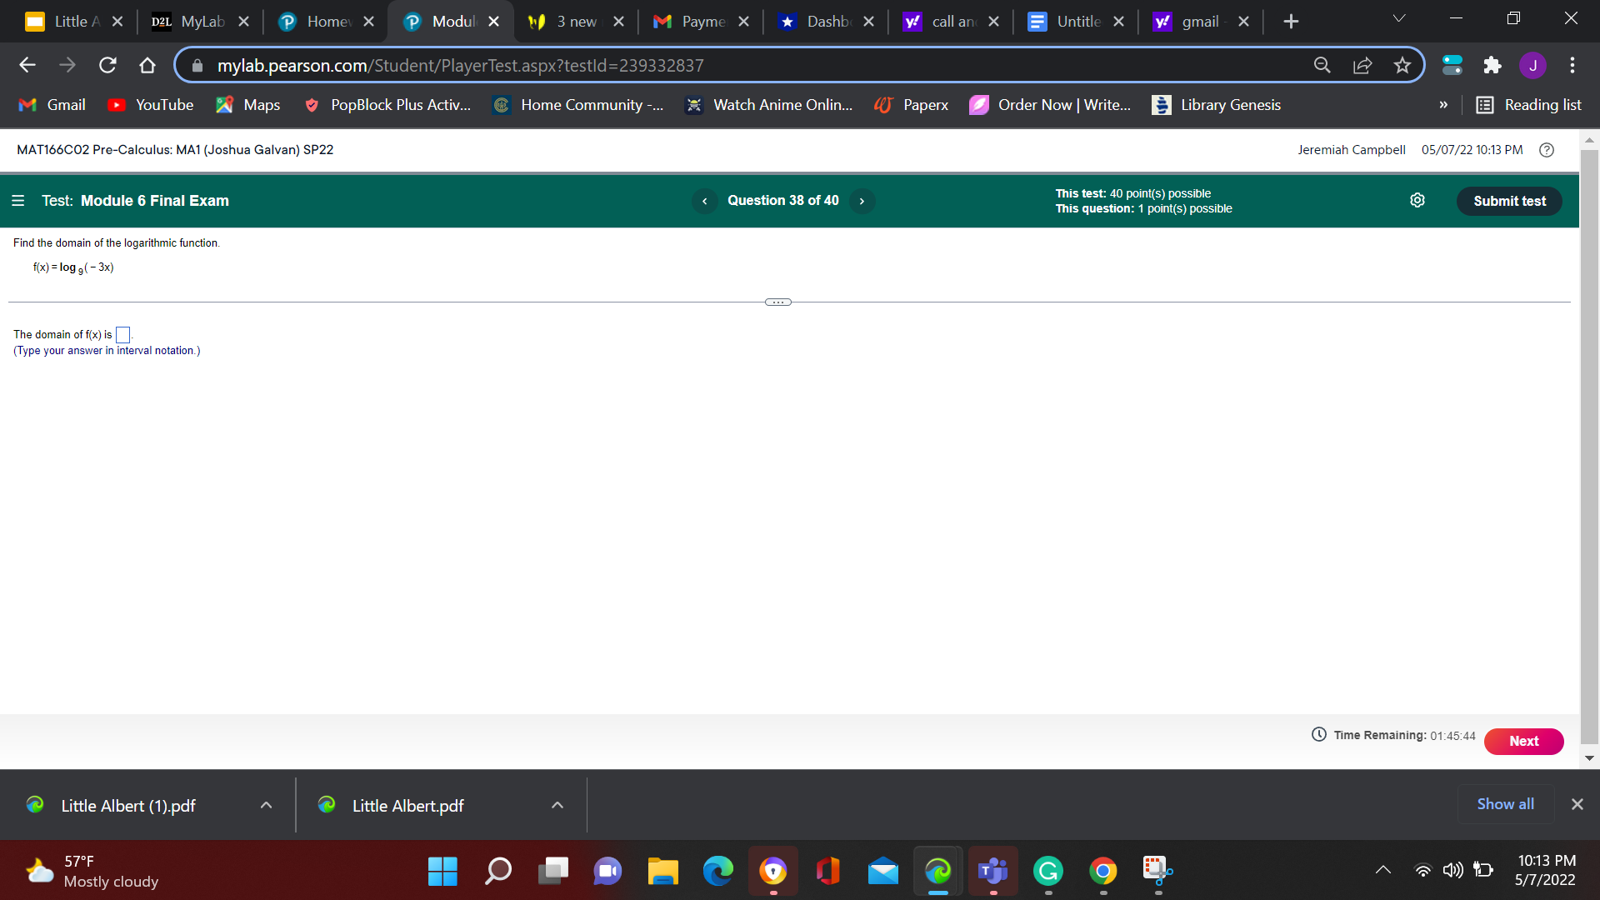
Task: Open the browser Extensions puzzle icon
Action: [1492, 65]
